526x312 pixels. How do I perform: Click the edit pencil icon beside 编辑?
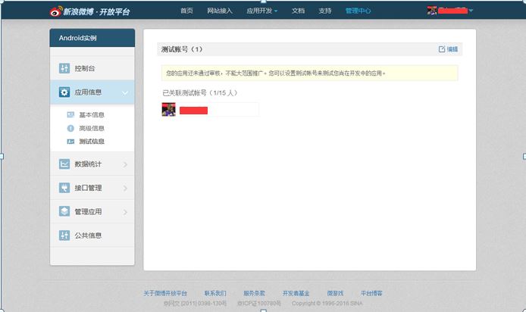tap(441, 49)
